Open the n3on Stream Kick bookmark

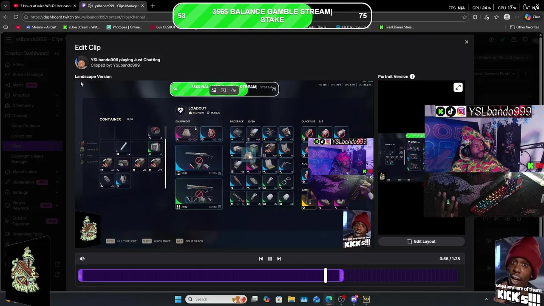pos(81,27)
